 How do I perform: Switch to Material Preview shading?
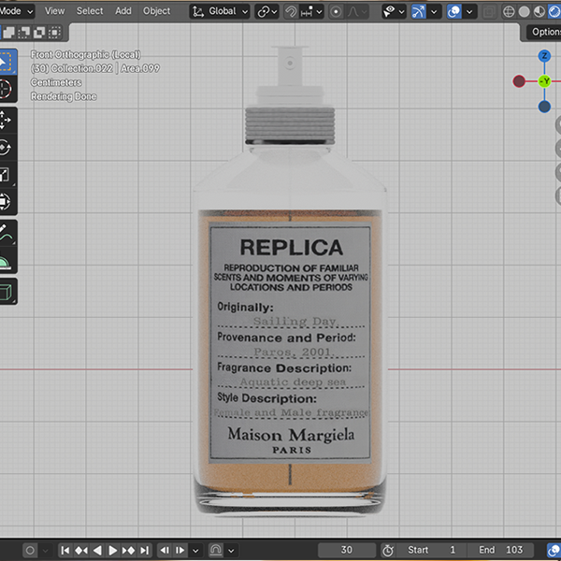tap(539, 12)
